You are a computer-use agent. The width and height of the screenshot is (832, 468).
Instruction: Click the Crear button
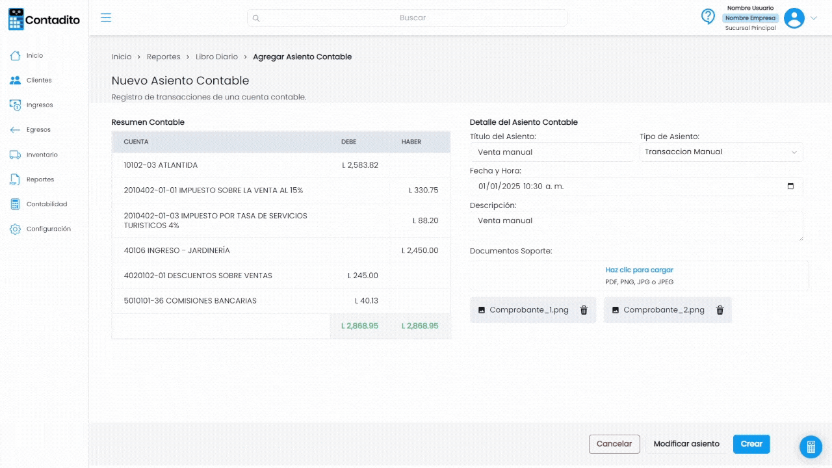tap(751, 444)
